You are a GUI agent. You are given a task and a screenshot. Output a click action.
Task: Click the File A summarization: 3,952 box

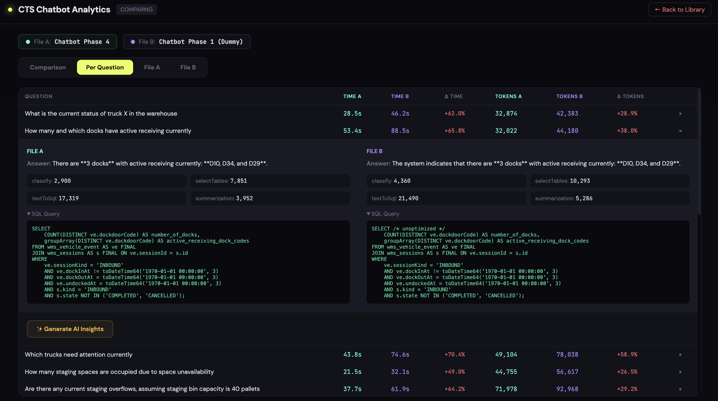coord(270,198)
